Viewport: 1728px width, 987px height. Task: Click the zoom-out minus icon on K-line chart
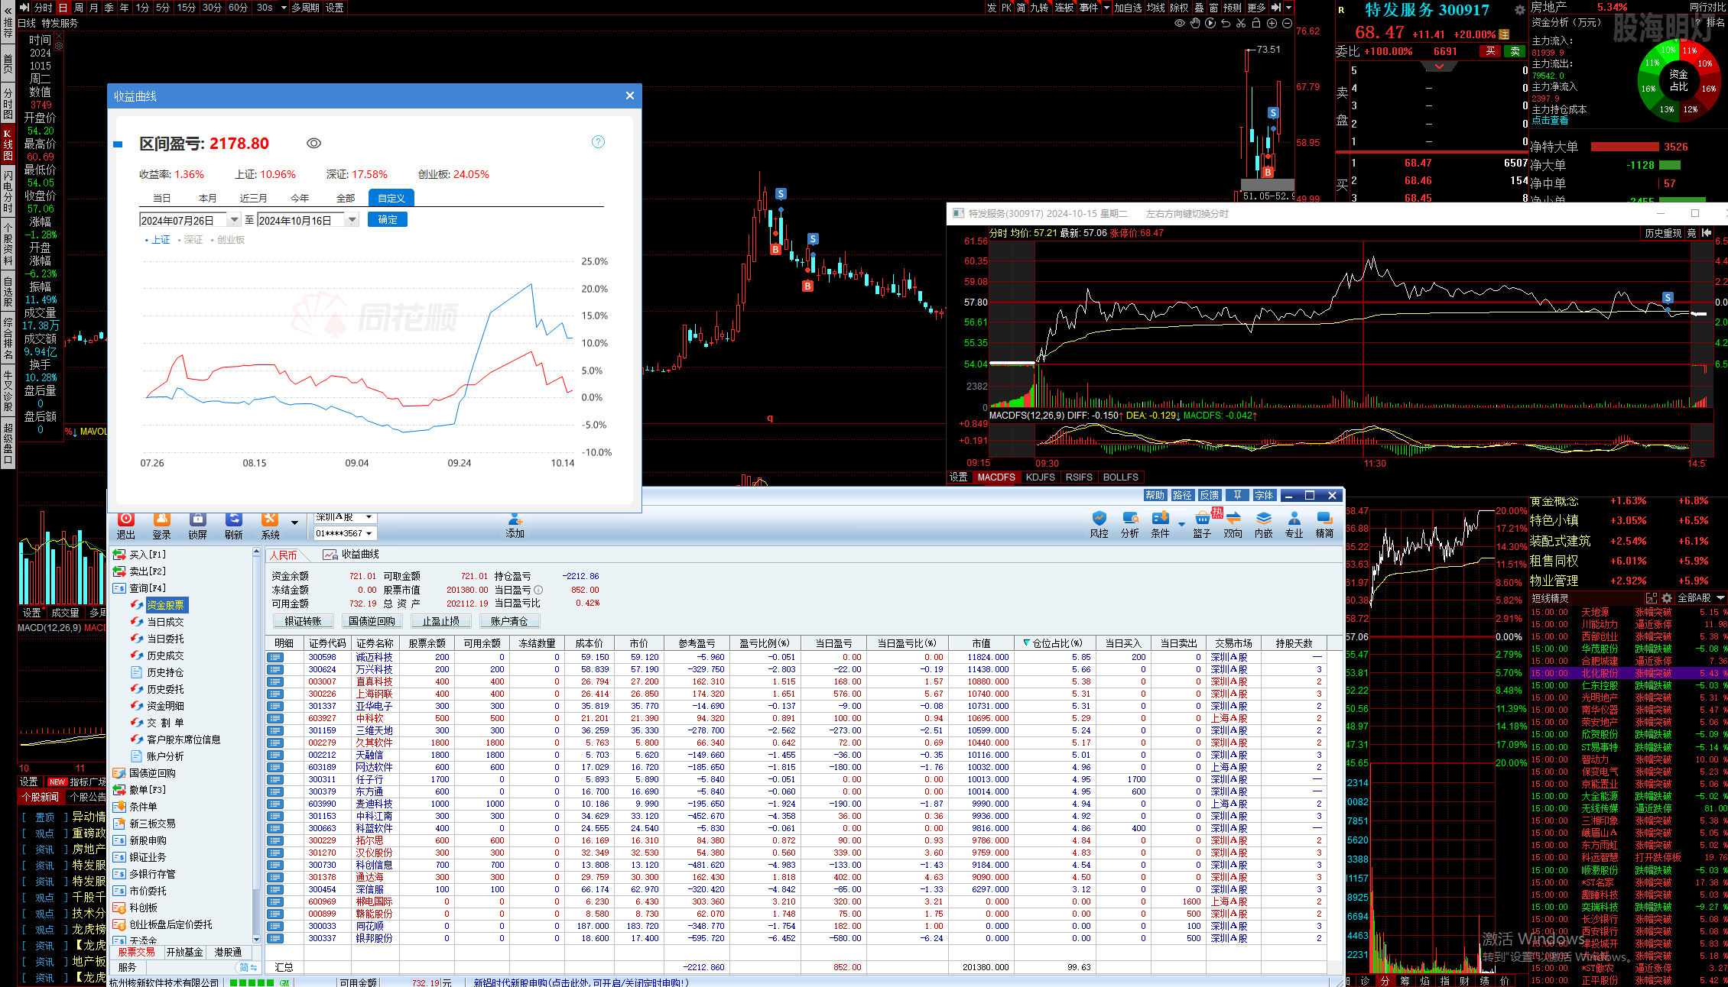(x=1287, y=23)
